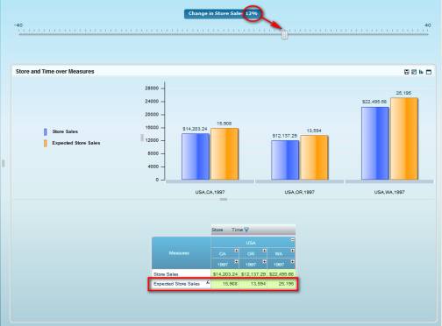Click the Store dimension tab above grid
This screenshot has width=442, height=326.
[x=217, y=230]
